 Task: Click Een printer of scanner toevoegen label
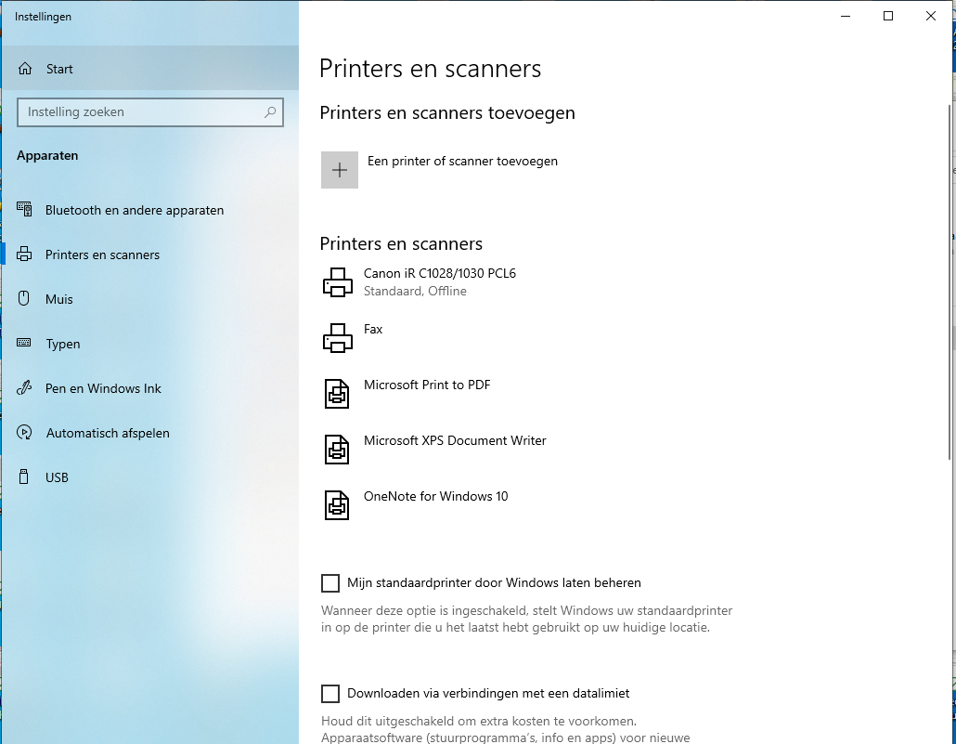point(462,161)
